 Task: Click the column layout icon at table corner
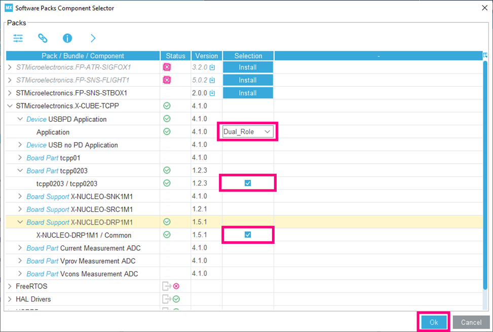[485, 55]
